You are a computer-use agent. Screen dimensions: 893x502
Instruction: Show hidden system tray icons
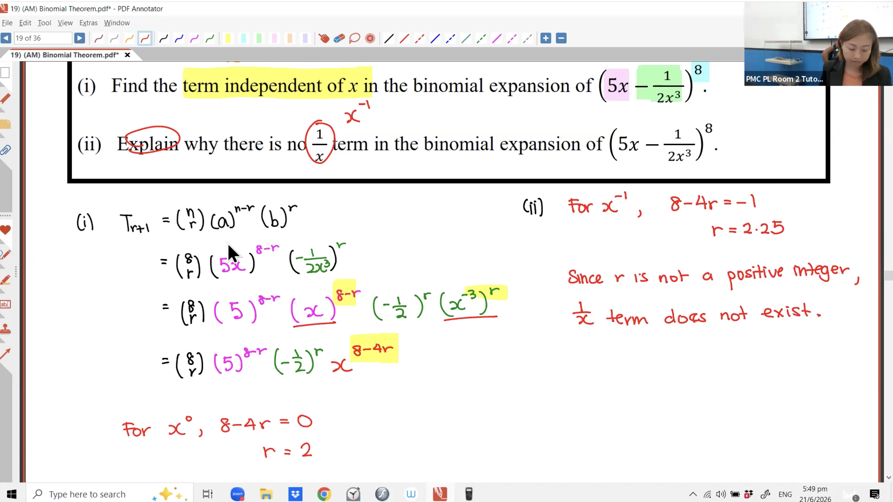pyautogui.click(x=693, y=494)
